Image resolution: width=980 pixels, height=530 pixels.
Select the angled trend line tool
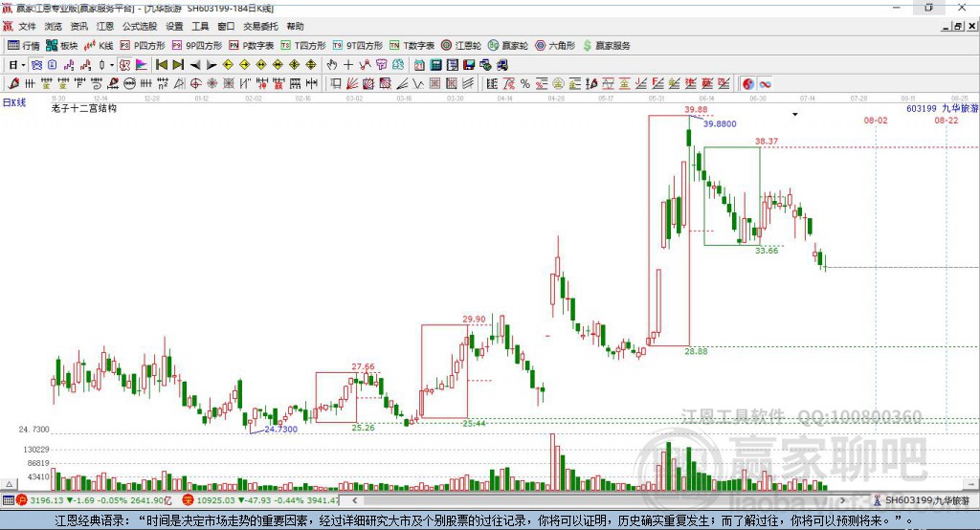click(x=402, y=84)
